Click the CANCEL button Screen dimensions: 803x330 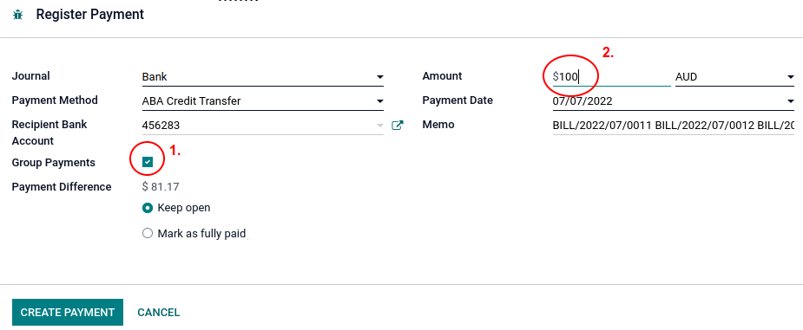(159, 312)
